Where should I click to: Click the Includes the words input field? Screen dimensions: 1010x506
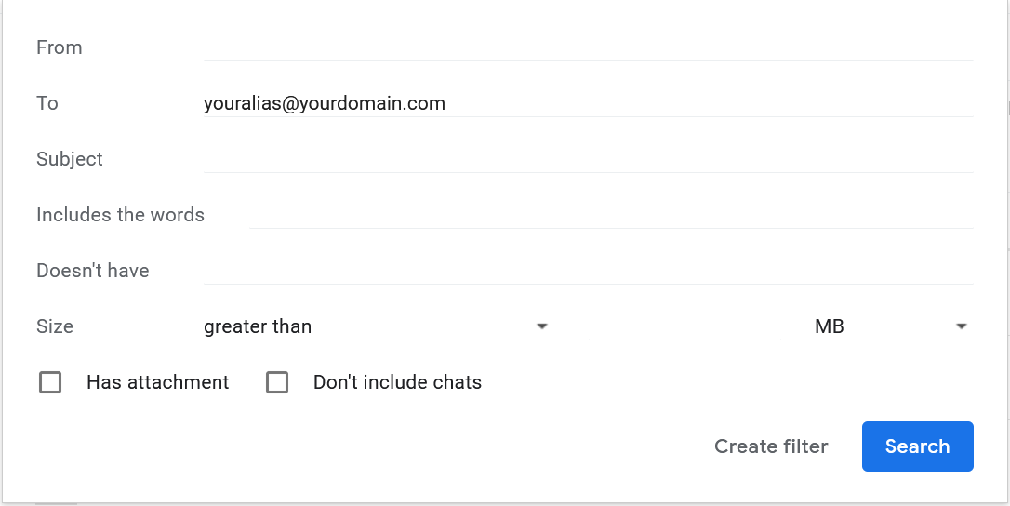[611, 215]
